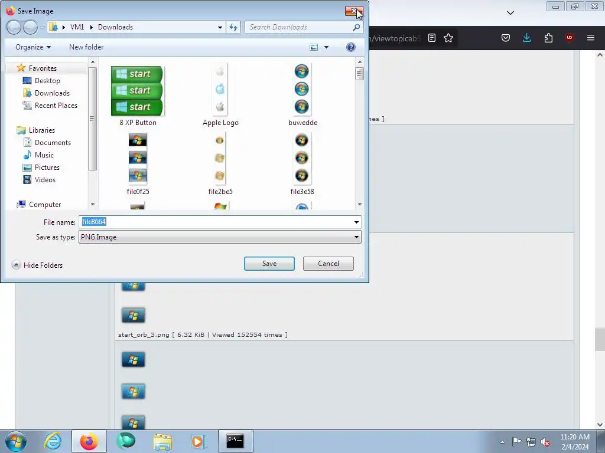The image size is (605, 453).
Task: Select the file0f25 thumbnail
Action: coord(138,164)
